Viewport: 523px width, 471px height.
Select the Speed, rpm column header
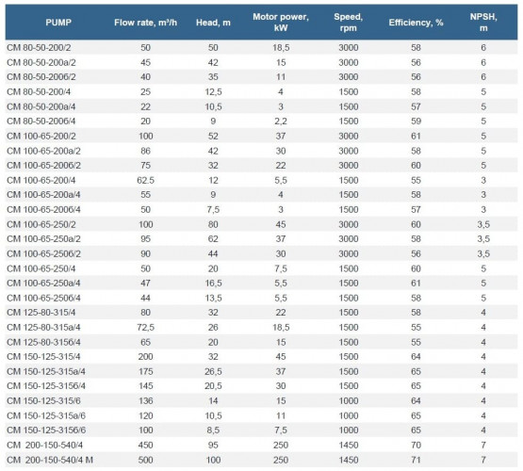[349, 23]
